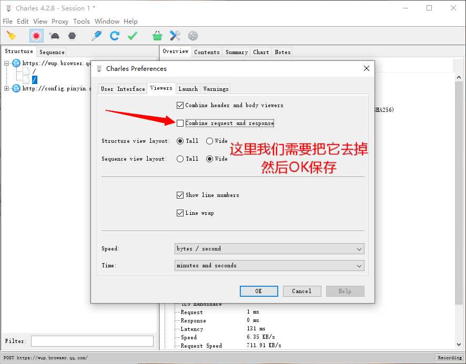The height and width of the screenshot is (364, 466).
Task: Select the Viewers preferences tab
Action: (x=161, y=88)
